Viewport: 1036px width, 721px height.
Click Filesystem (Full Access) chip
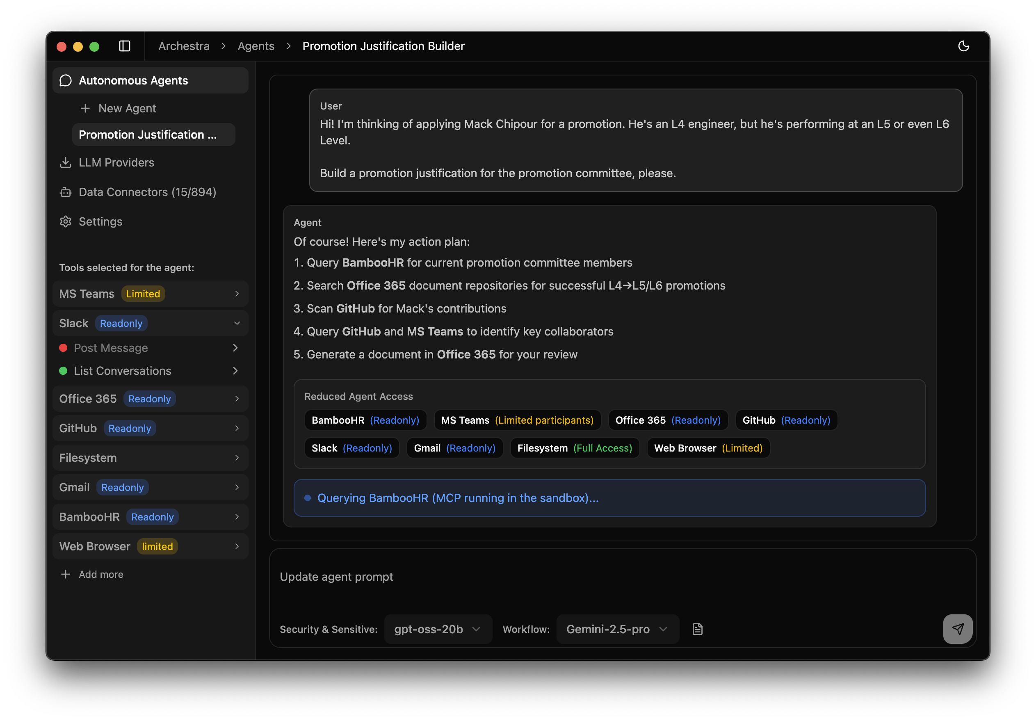tap(575, 448)
